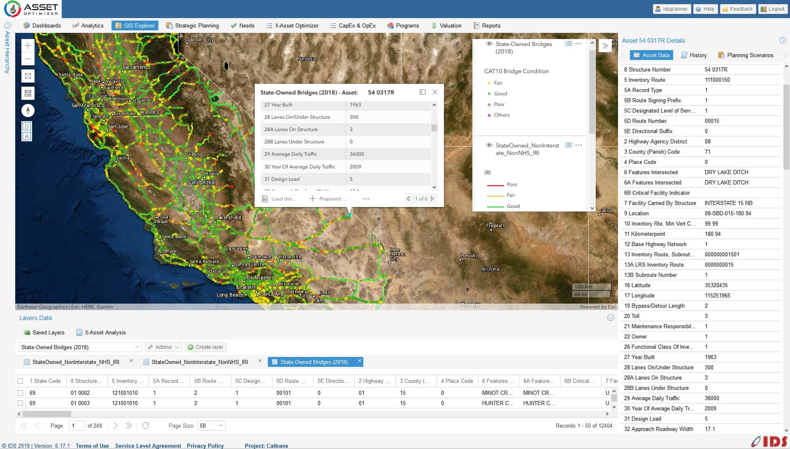Expand the Actions dropdown menu

coord(164,347)
